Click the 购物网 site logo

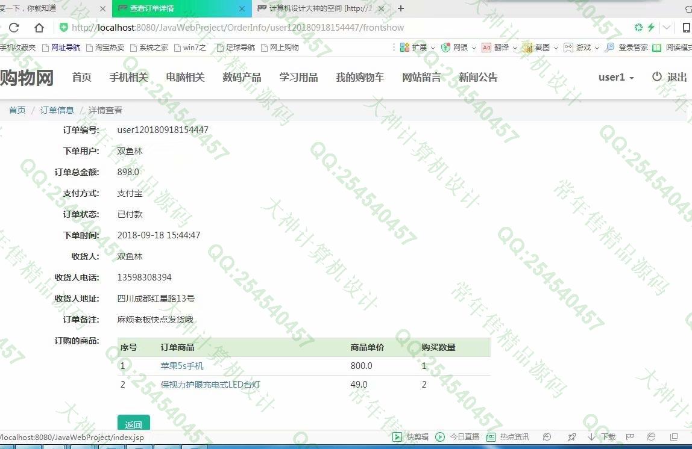point(27,78)
